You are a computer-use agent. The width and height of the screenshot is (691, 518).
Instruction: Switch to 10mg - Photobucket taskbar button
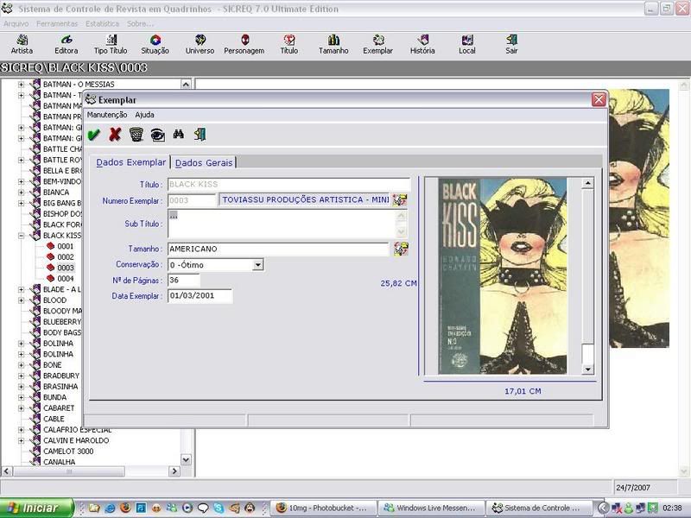click(x=323, y=508)
